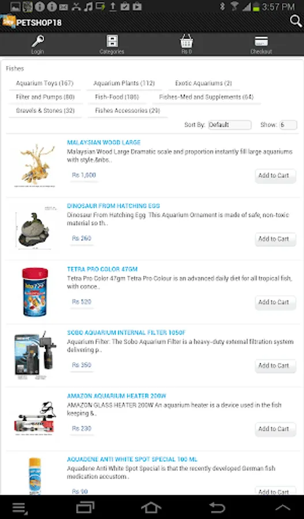This screenshot has width=304, height=519.
Task: Select Aquarium Toys (167) category
Action: point(45,84)
